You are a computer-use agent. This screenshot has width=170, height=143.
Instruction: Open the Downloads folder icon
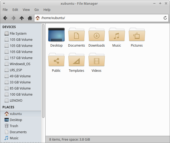click(x=97, y=35)
